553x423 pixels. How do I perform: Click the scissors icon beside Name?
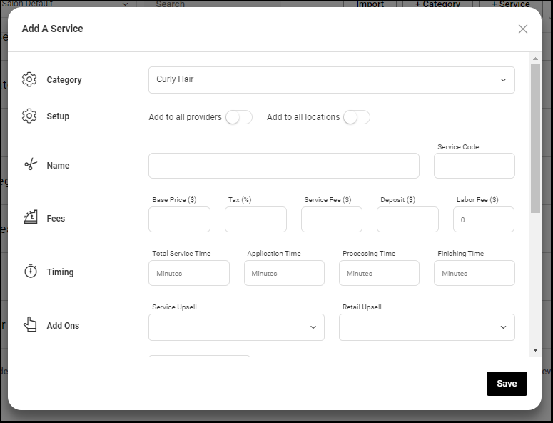pos(31,164)
